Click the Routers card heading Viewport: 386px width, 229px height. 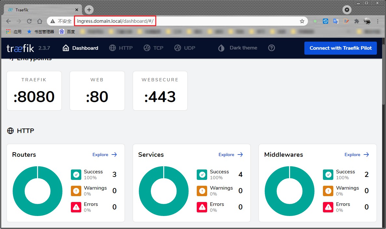pos(24,155)
